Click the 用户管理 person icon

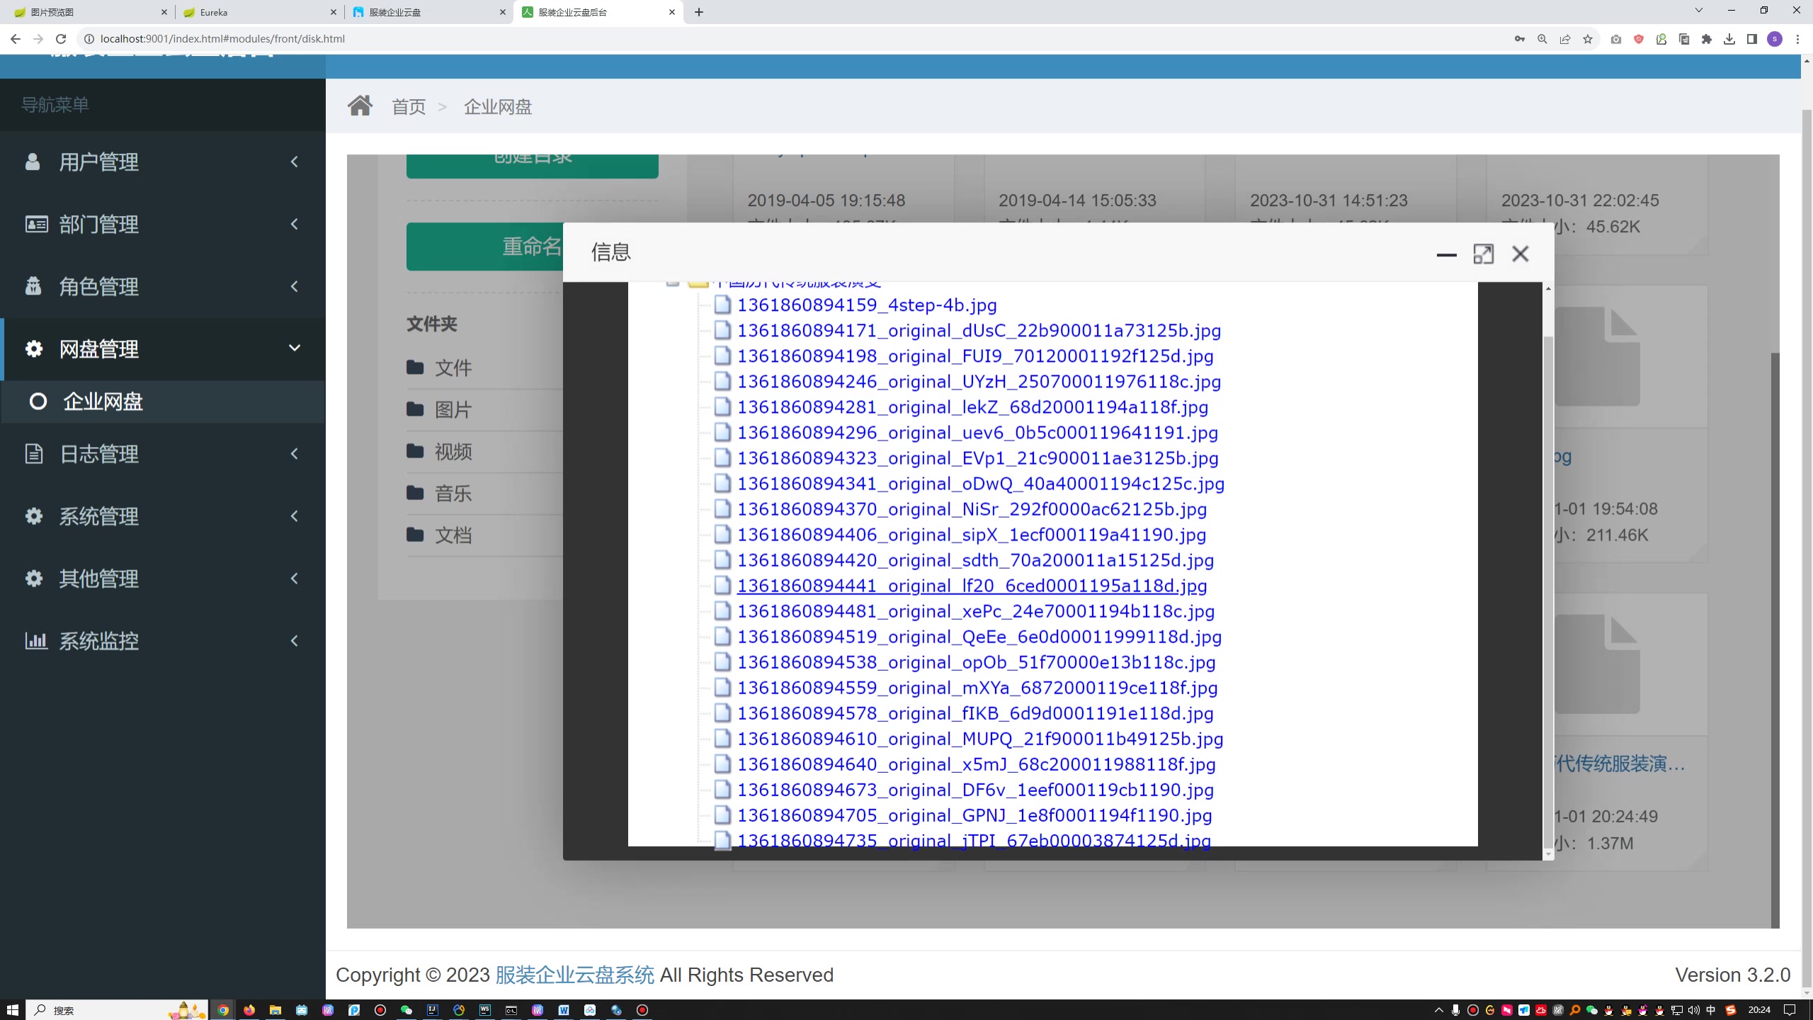point(33,161)
